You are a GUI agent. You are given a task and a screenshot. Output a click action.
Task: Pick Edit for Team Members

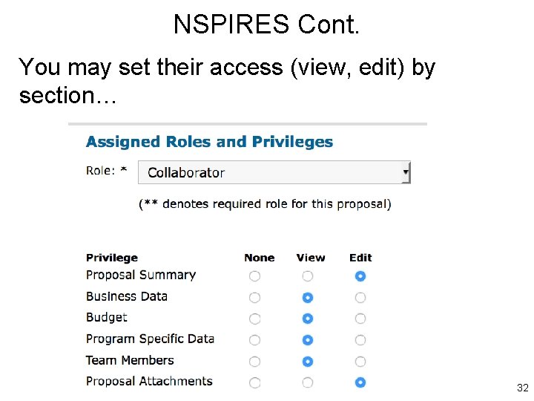pos(360,362)
